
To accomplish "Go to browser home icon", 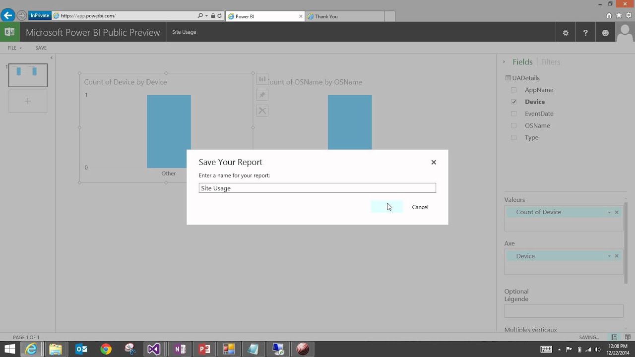I will tap(609, 15).
